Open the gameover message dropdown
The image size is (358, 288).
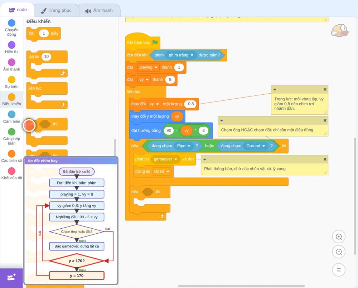pos(165,159)
